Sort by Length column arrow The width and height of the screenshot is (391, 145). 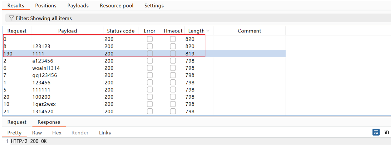pos(208,31)
